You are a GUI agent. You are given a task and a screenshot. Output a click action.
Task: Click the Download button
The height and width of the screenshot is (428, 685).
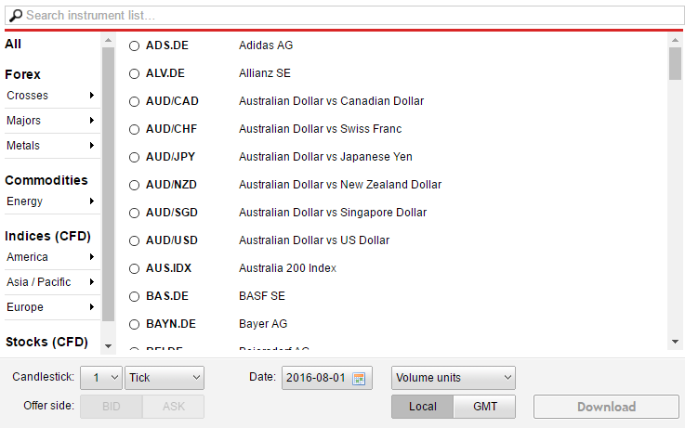coord(606,407)
